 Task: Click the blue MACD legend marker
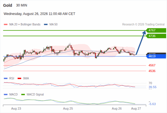(6, 95)
